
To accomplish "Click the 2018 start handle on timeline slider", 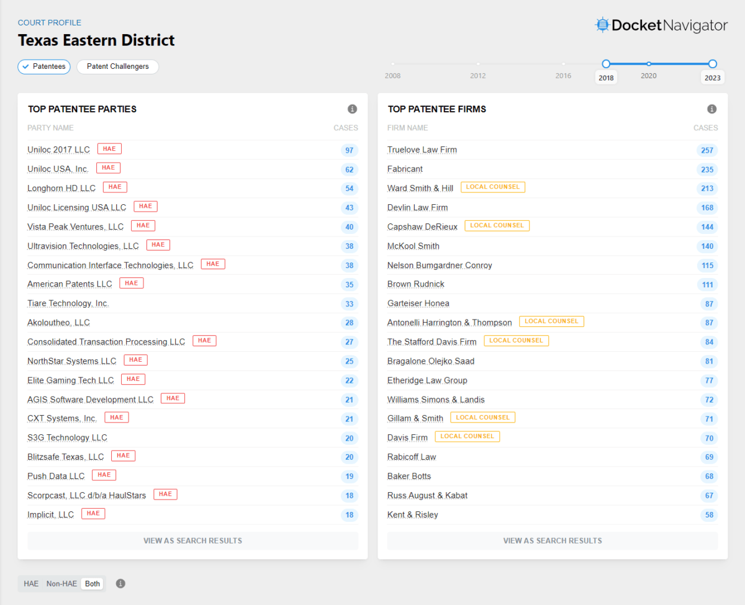I will [606, 64].
